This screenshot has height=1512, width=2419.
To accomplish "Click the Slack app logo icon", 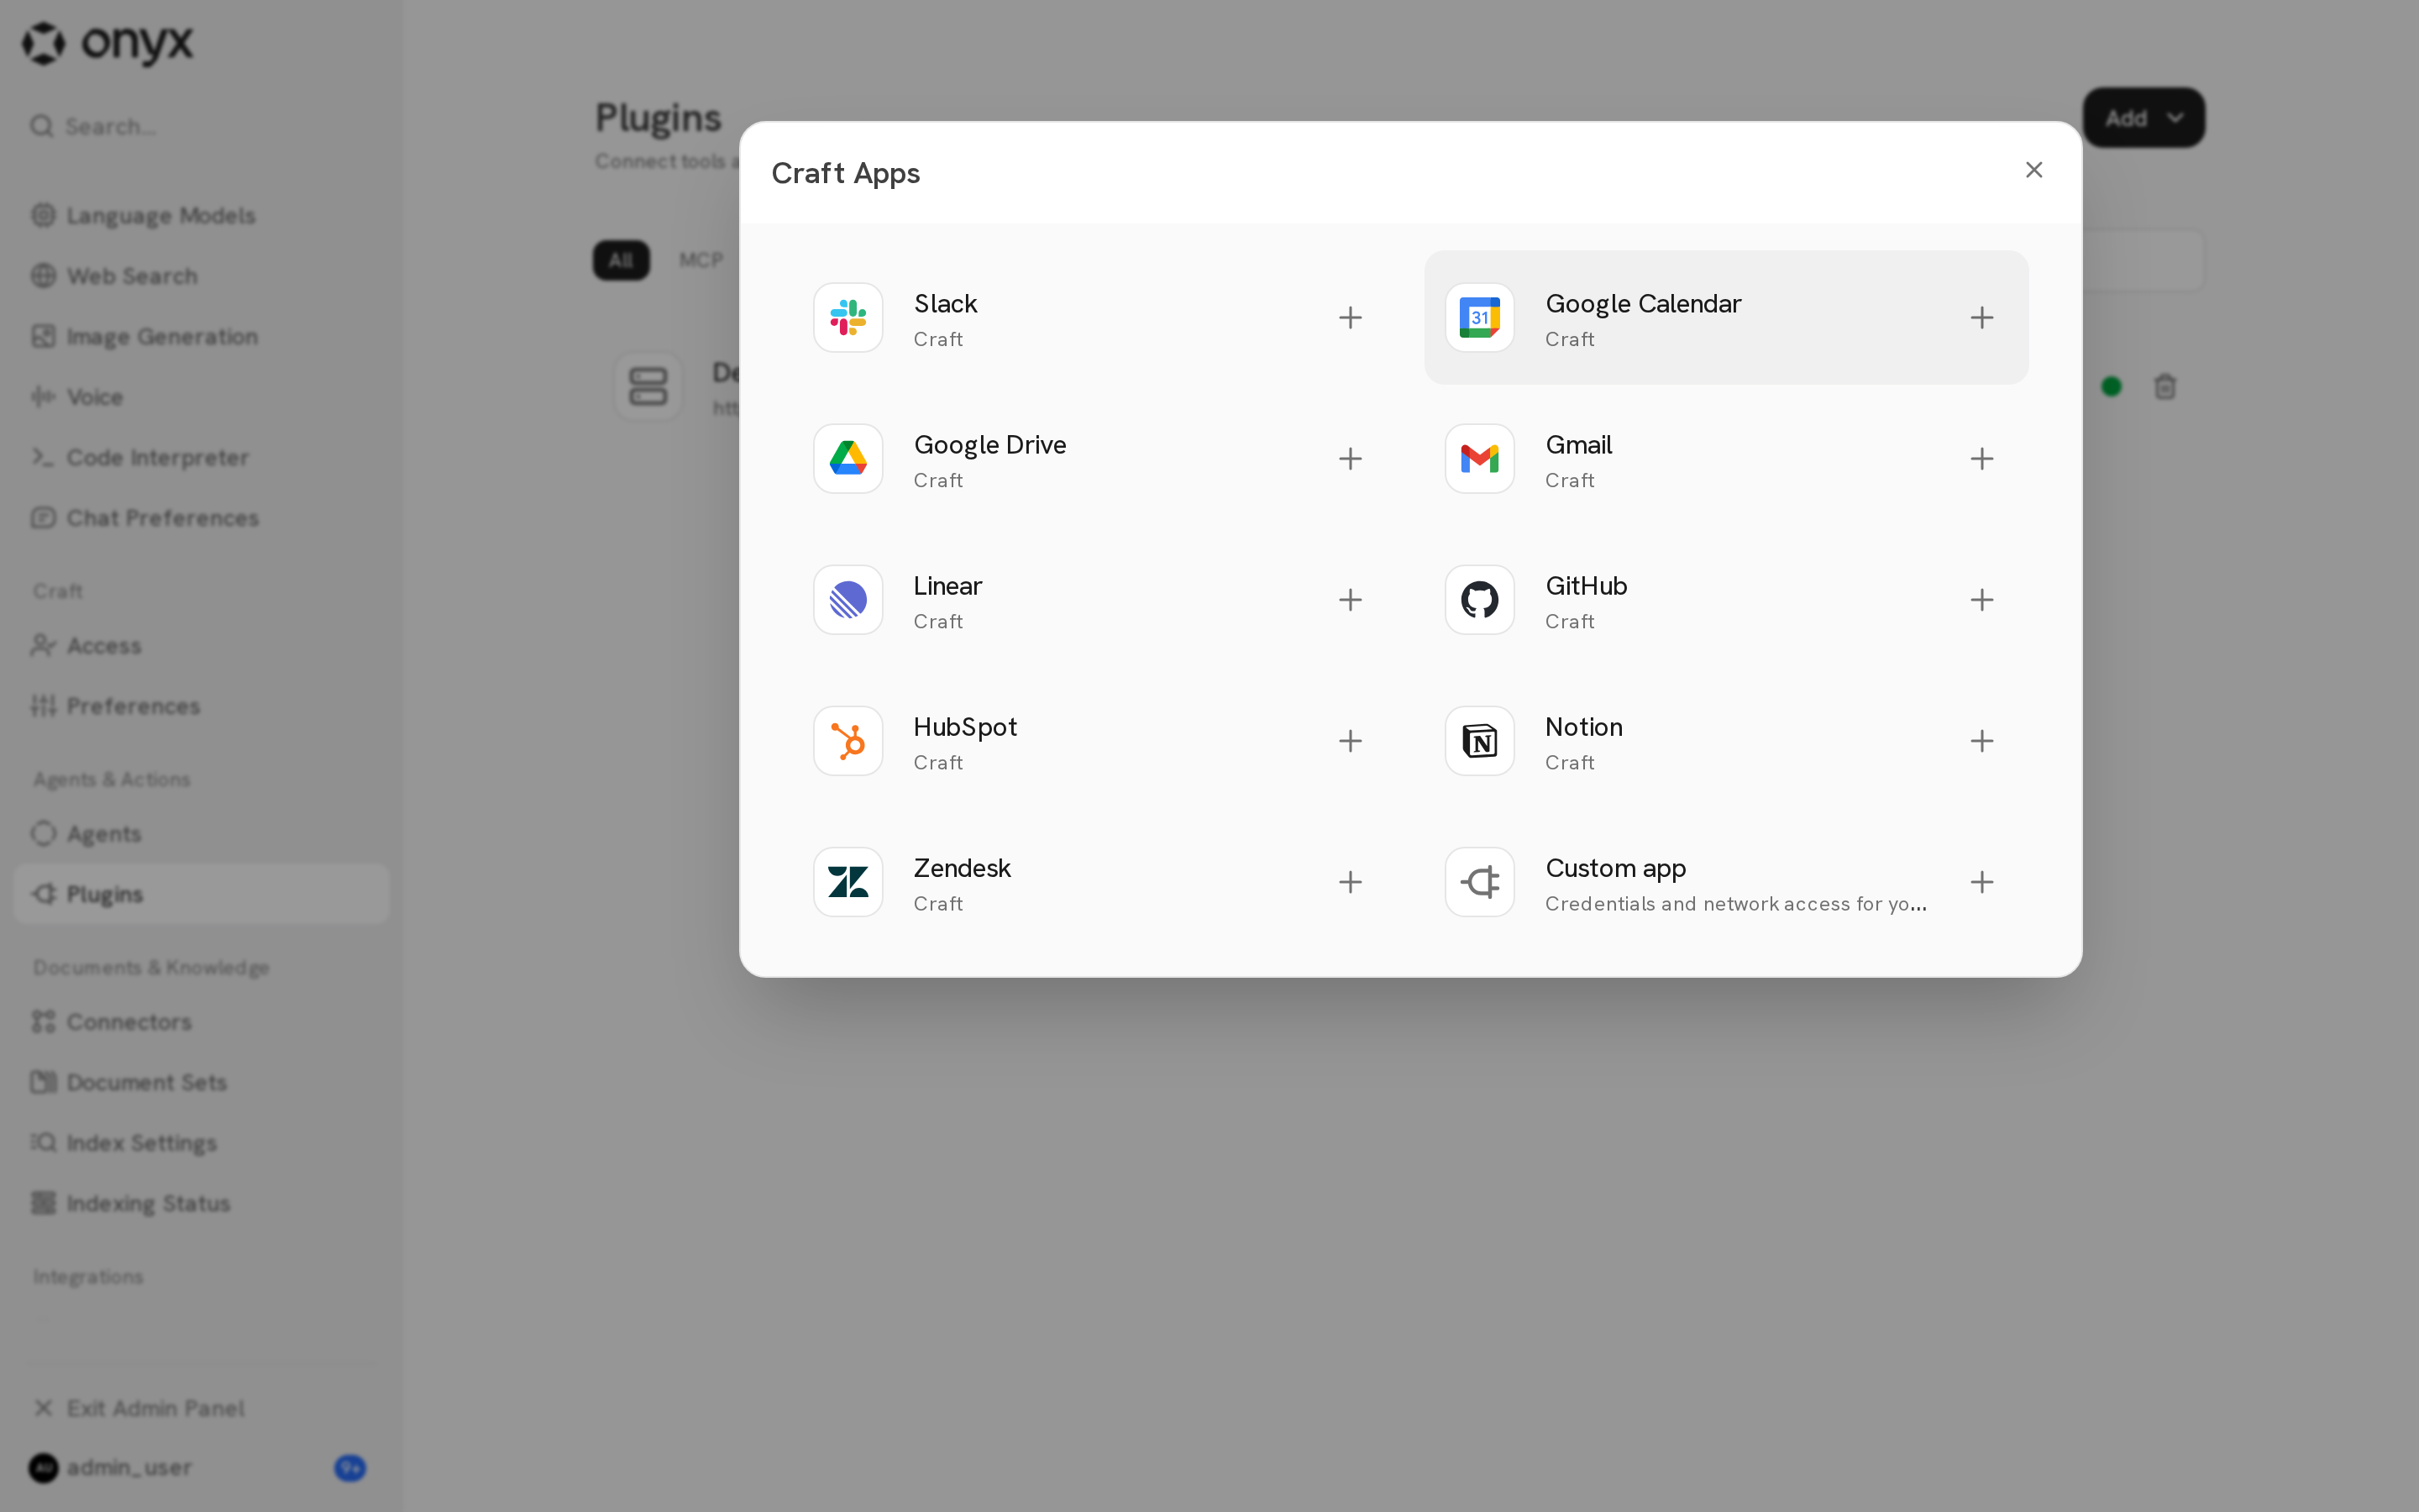I will (847, 317).
